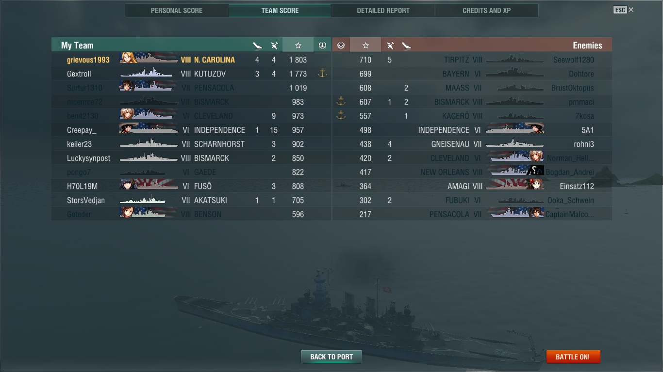
Task: Switch to the Detailed Report tab
Action: pos(383,10)
